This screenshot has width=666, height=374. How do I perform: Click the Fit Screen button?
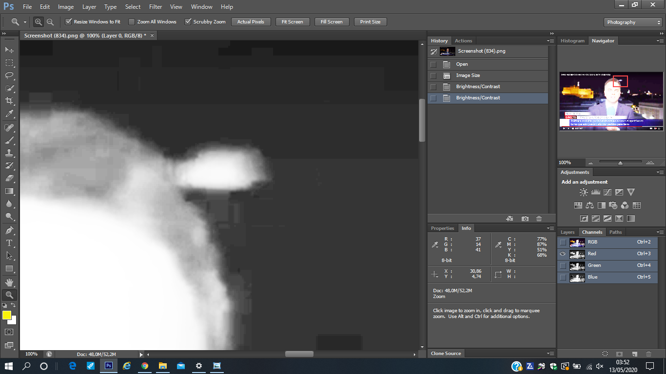293,22
